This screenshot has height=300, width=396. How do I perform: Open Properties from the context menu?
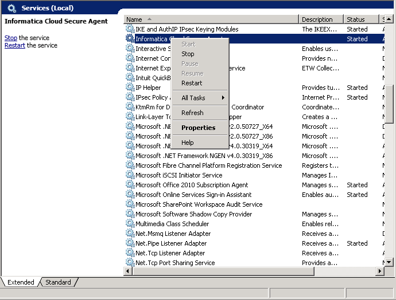(198, 128)
